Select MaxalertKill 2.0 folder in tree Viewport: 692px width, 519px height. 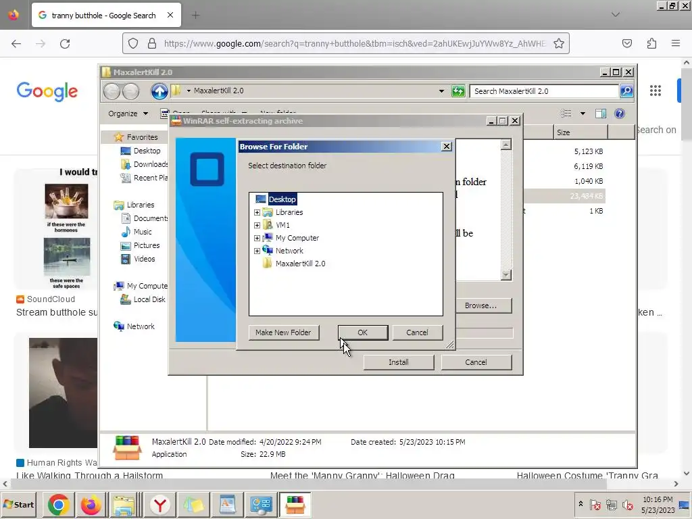[x=300, y=264]
